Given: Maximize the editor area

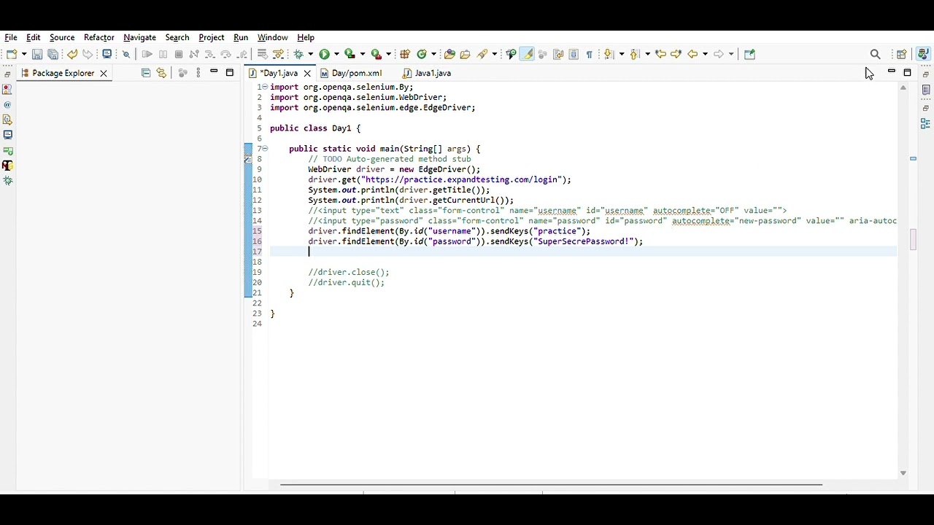Looking at the screenshot, I should point(907,72).
